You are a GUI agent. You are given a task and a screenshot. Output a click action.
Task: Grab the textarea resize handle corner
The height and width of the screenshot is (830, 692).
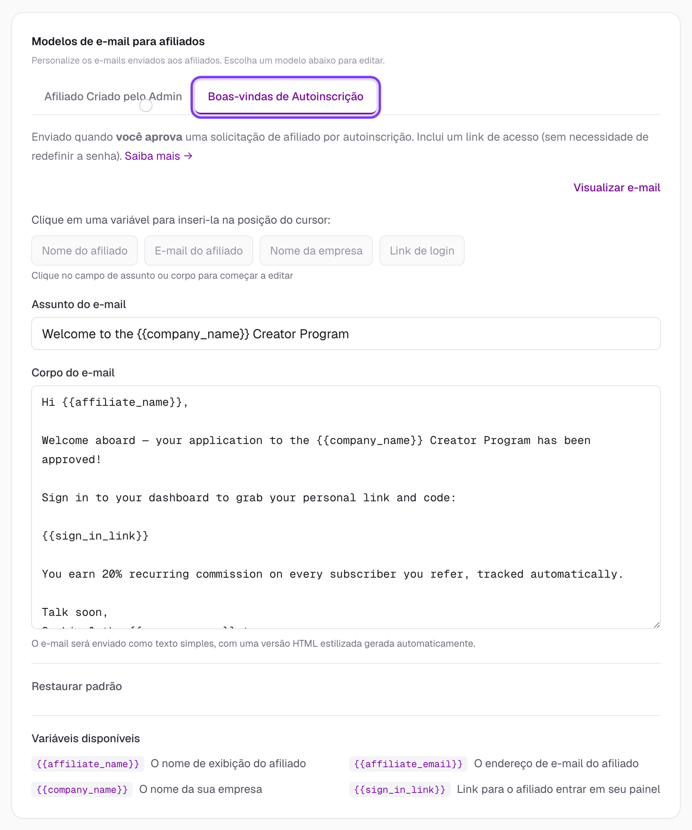point(656,624)
